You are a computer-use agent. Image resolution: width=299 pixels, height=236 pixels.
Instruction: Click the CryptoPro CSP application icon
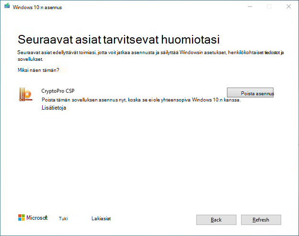click(x=25, y=94)
